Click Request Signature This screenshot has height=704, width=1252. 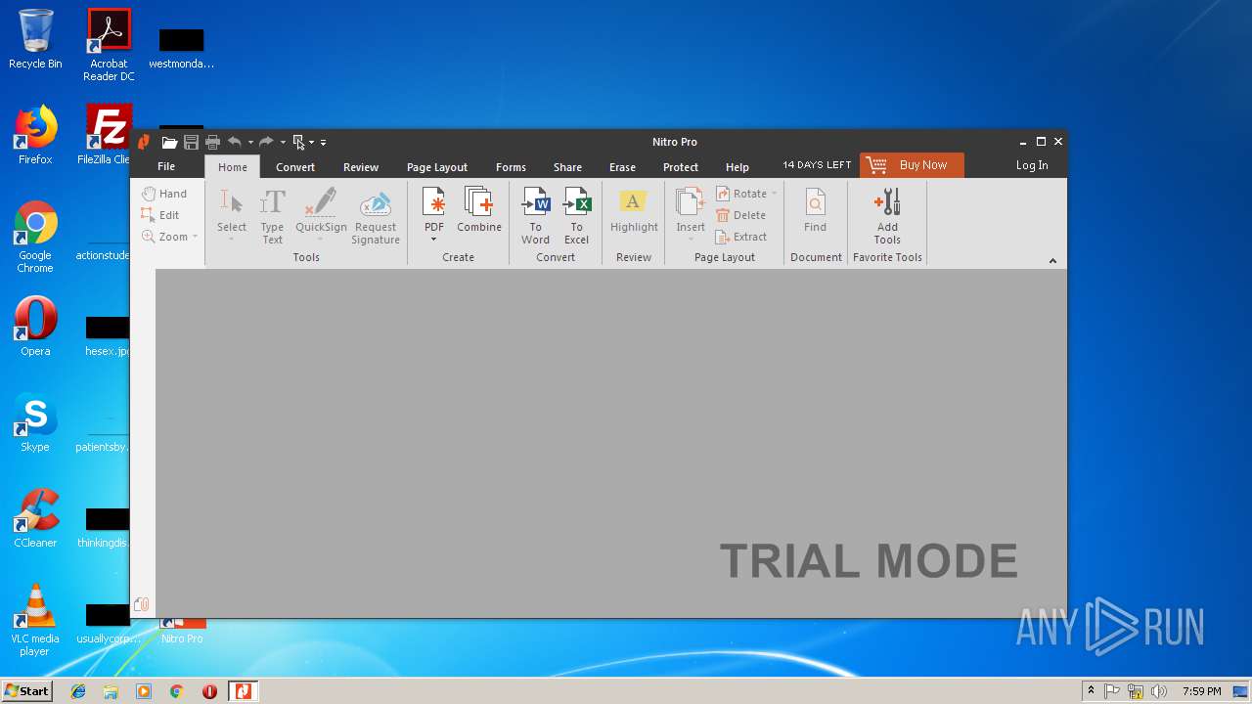(376, 217)
